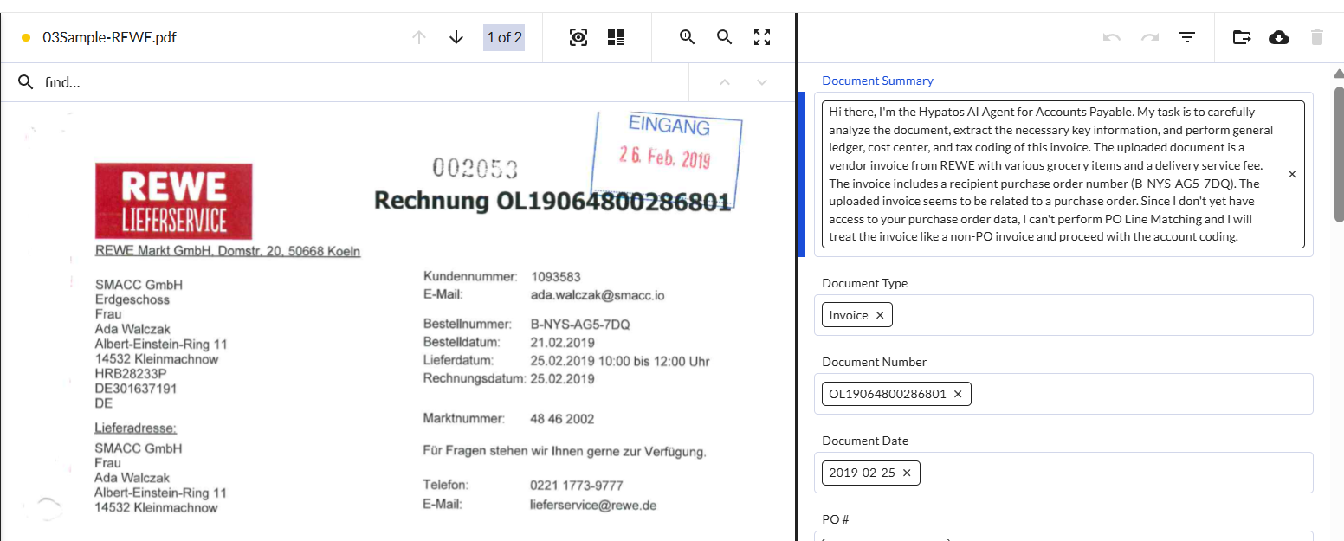Remove the 'Invoice' document type tag
This screenshot has height=541, width=1344.
pos(880,315)
